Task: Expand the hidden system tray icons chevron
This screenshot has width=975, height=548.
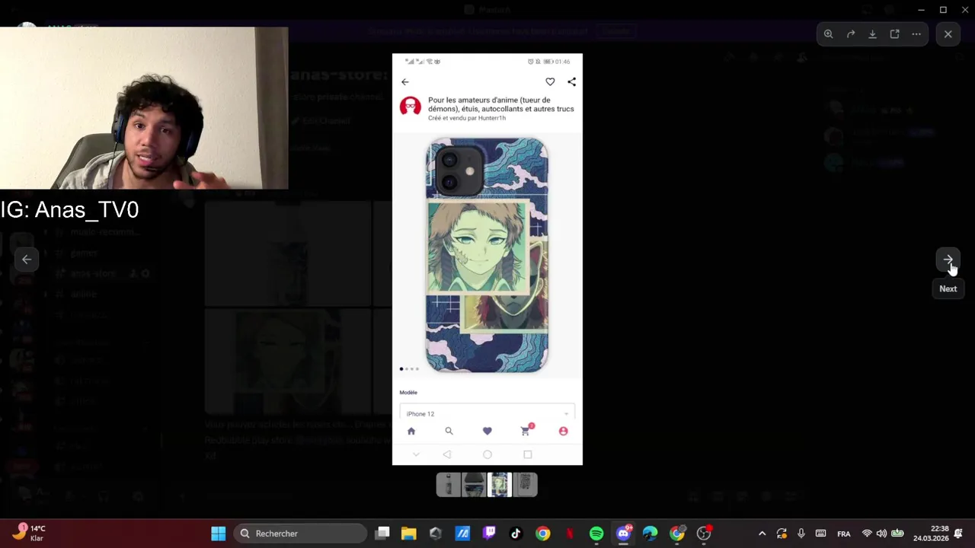Action: pyautogui.click(x=762, y=534)
